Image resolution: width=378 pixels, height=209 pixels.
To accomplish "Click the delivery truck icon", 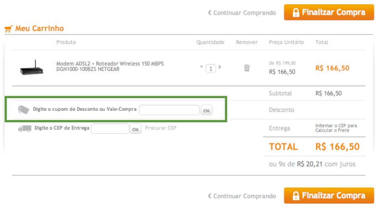I will coord(24,129).
